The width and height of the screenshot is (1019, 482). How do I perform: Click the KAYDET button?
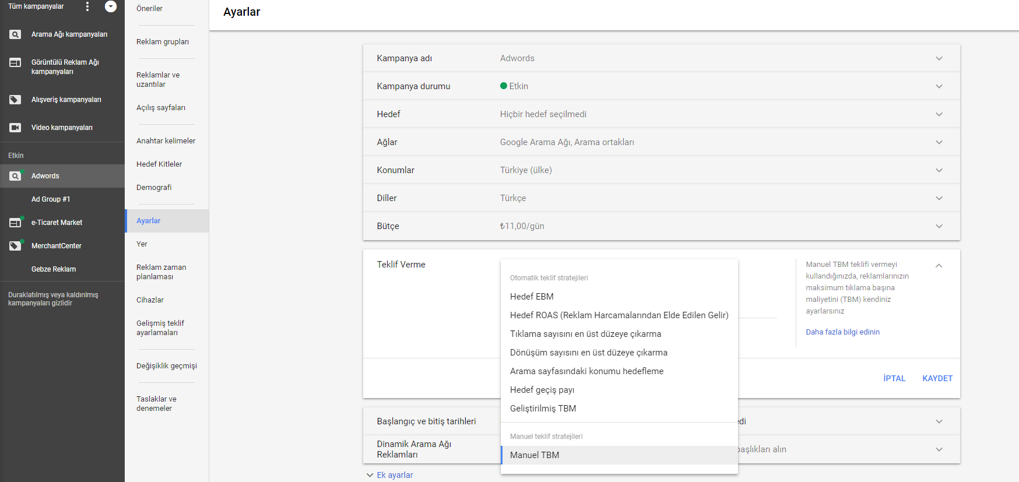(937, 378)
